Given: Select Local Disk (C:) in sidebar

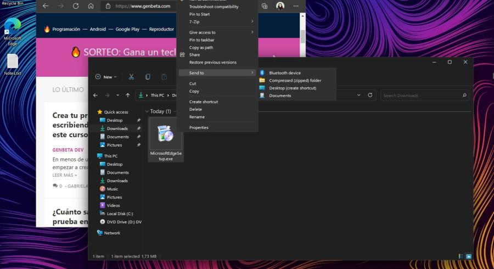Looking at the screenshot, I should click(119, 214).
